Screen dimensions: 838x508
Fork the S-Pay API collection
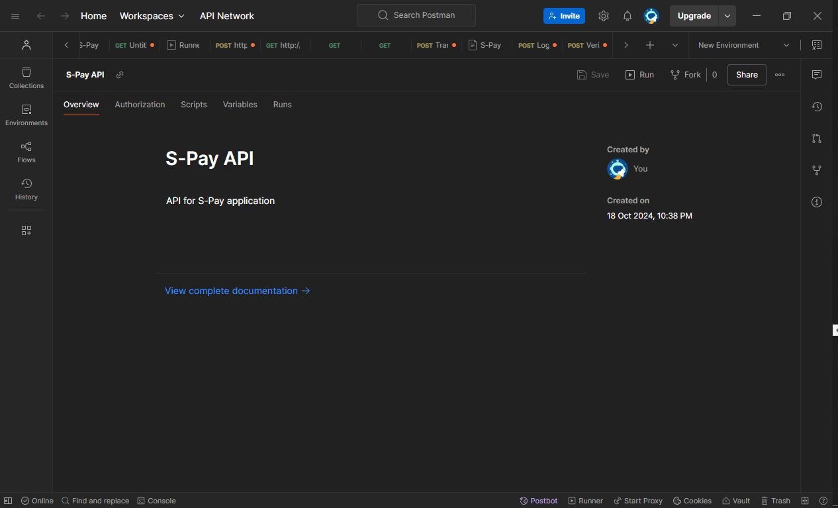point(686,75)
